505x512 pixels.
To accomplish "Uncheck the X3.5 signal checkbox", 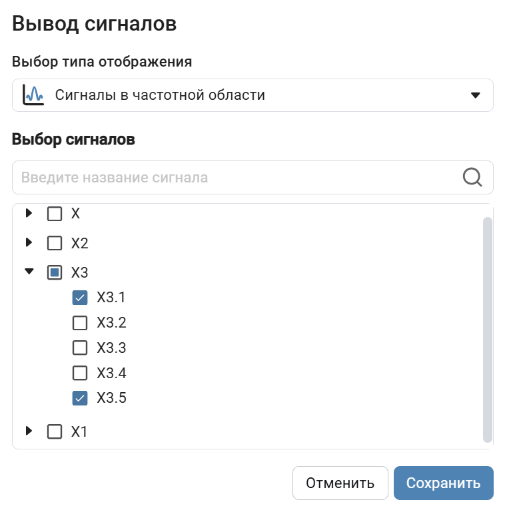I will (80, 398).
